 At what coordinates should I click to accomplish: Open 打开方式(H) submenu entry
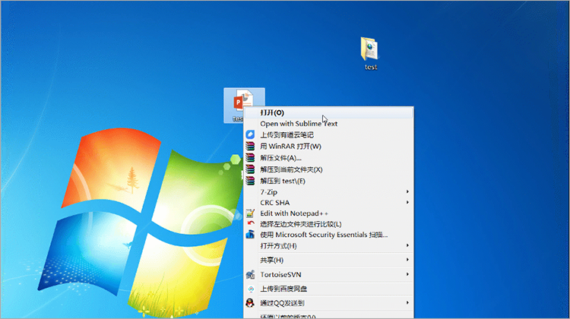(x=328, y=246)
